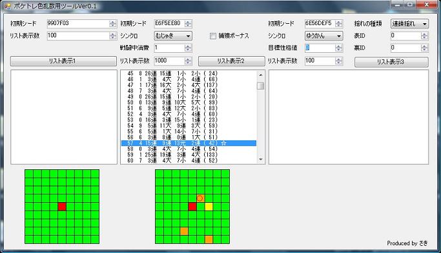
Task: Click the 9907F03 seed stepper arrows
Action: (x=113, y=24)
